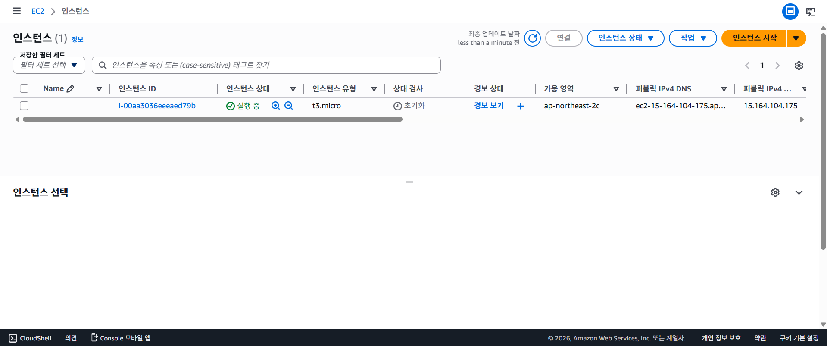
Task: Sort by 퍼블릭 IPv4 address column arrow
Action: click(x=804, y=89)
